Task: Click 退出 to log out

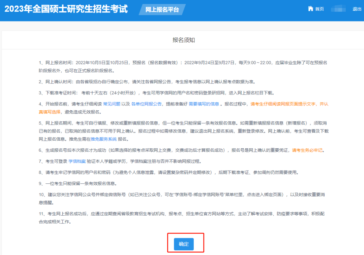Action: pos(357,9)
